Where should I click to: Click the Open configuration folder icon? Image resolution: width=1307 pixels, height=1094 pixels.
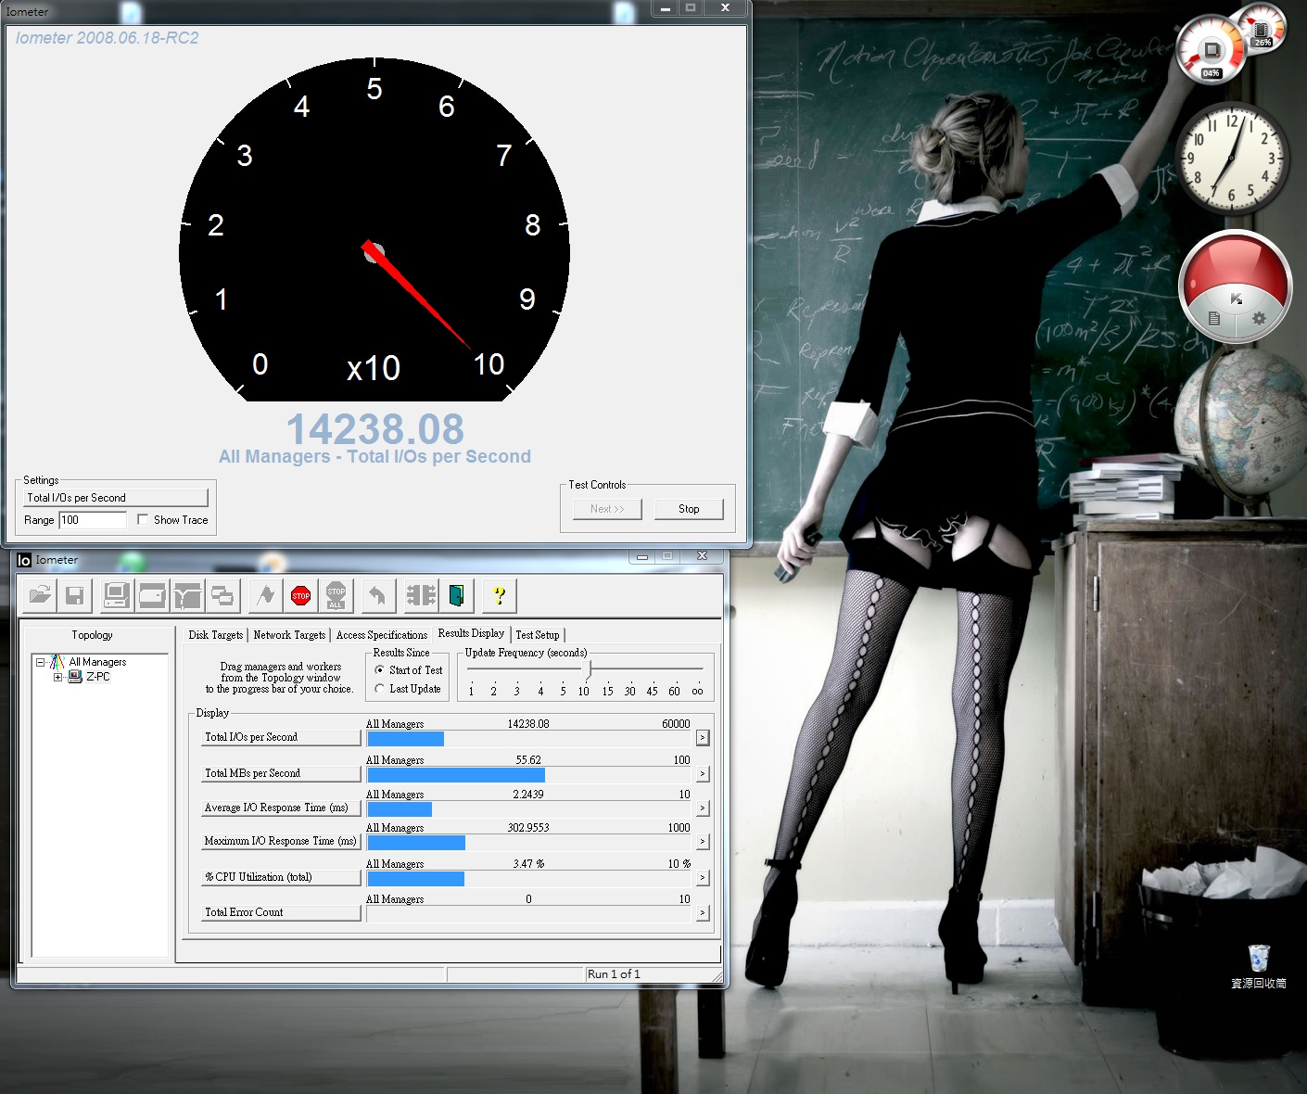(x=40, y=596)
